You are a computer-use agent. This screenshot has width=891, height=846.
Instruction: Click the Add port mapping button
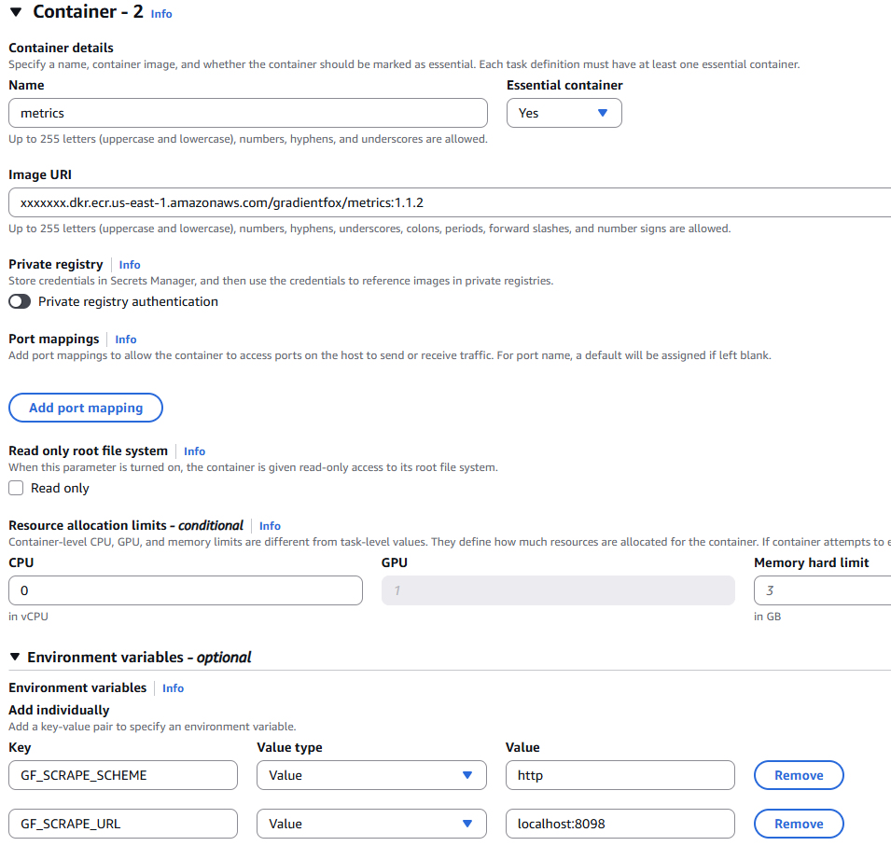(x=86, y=408)
